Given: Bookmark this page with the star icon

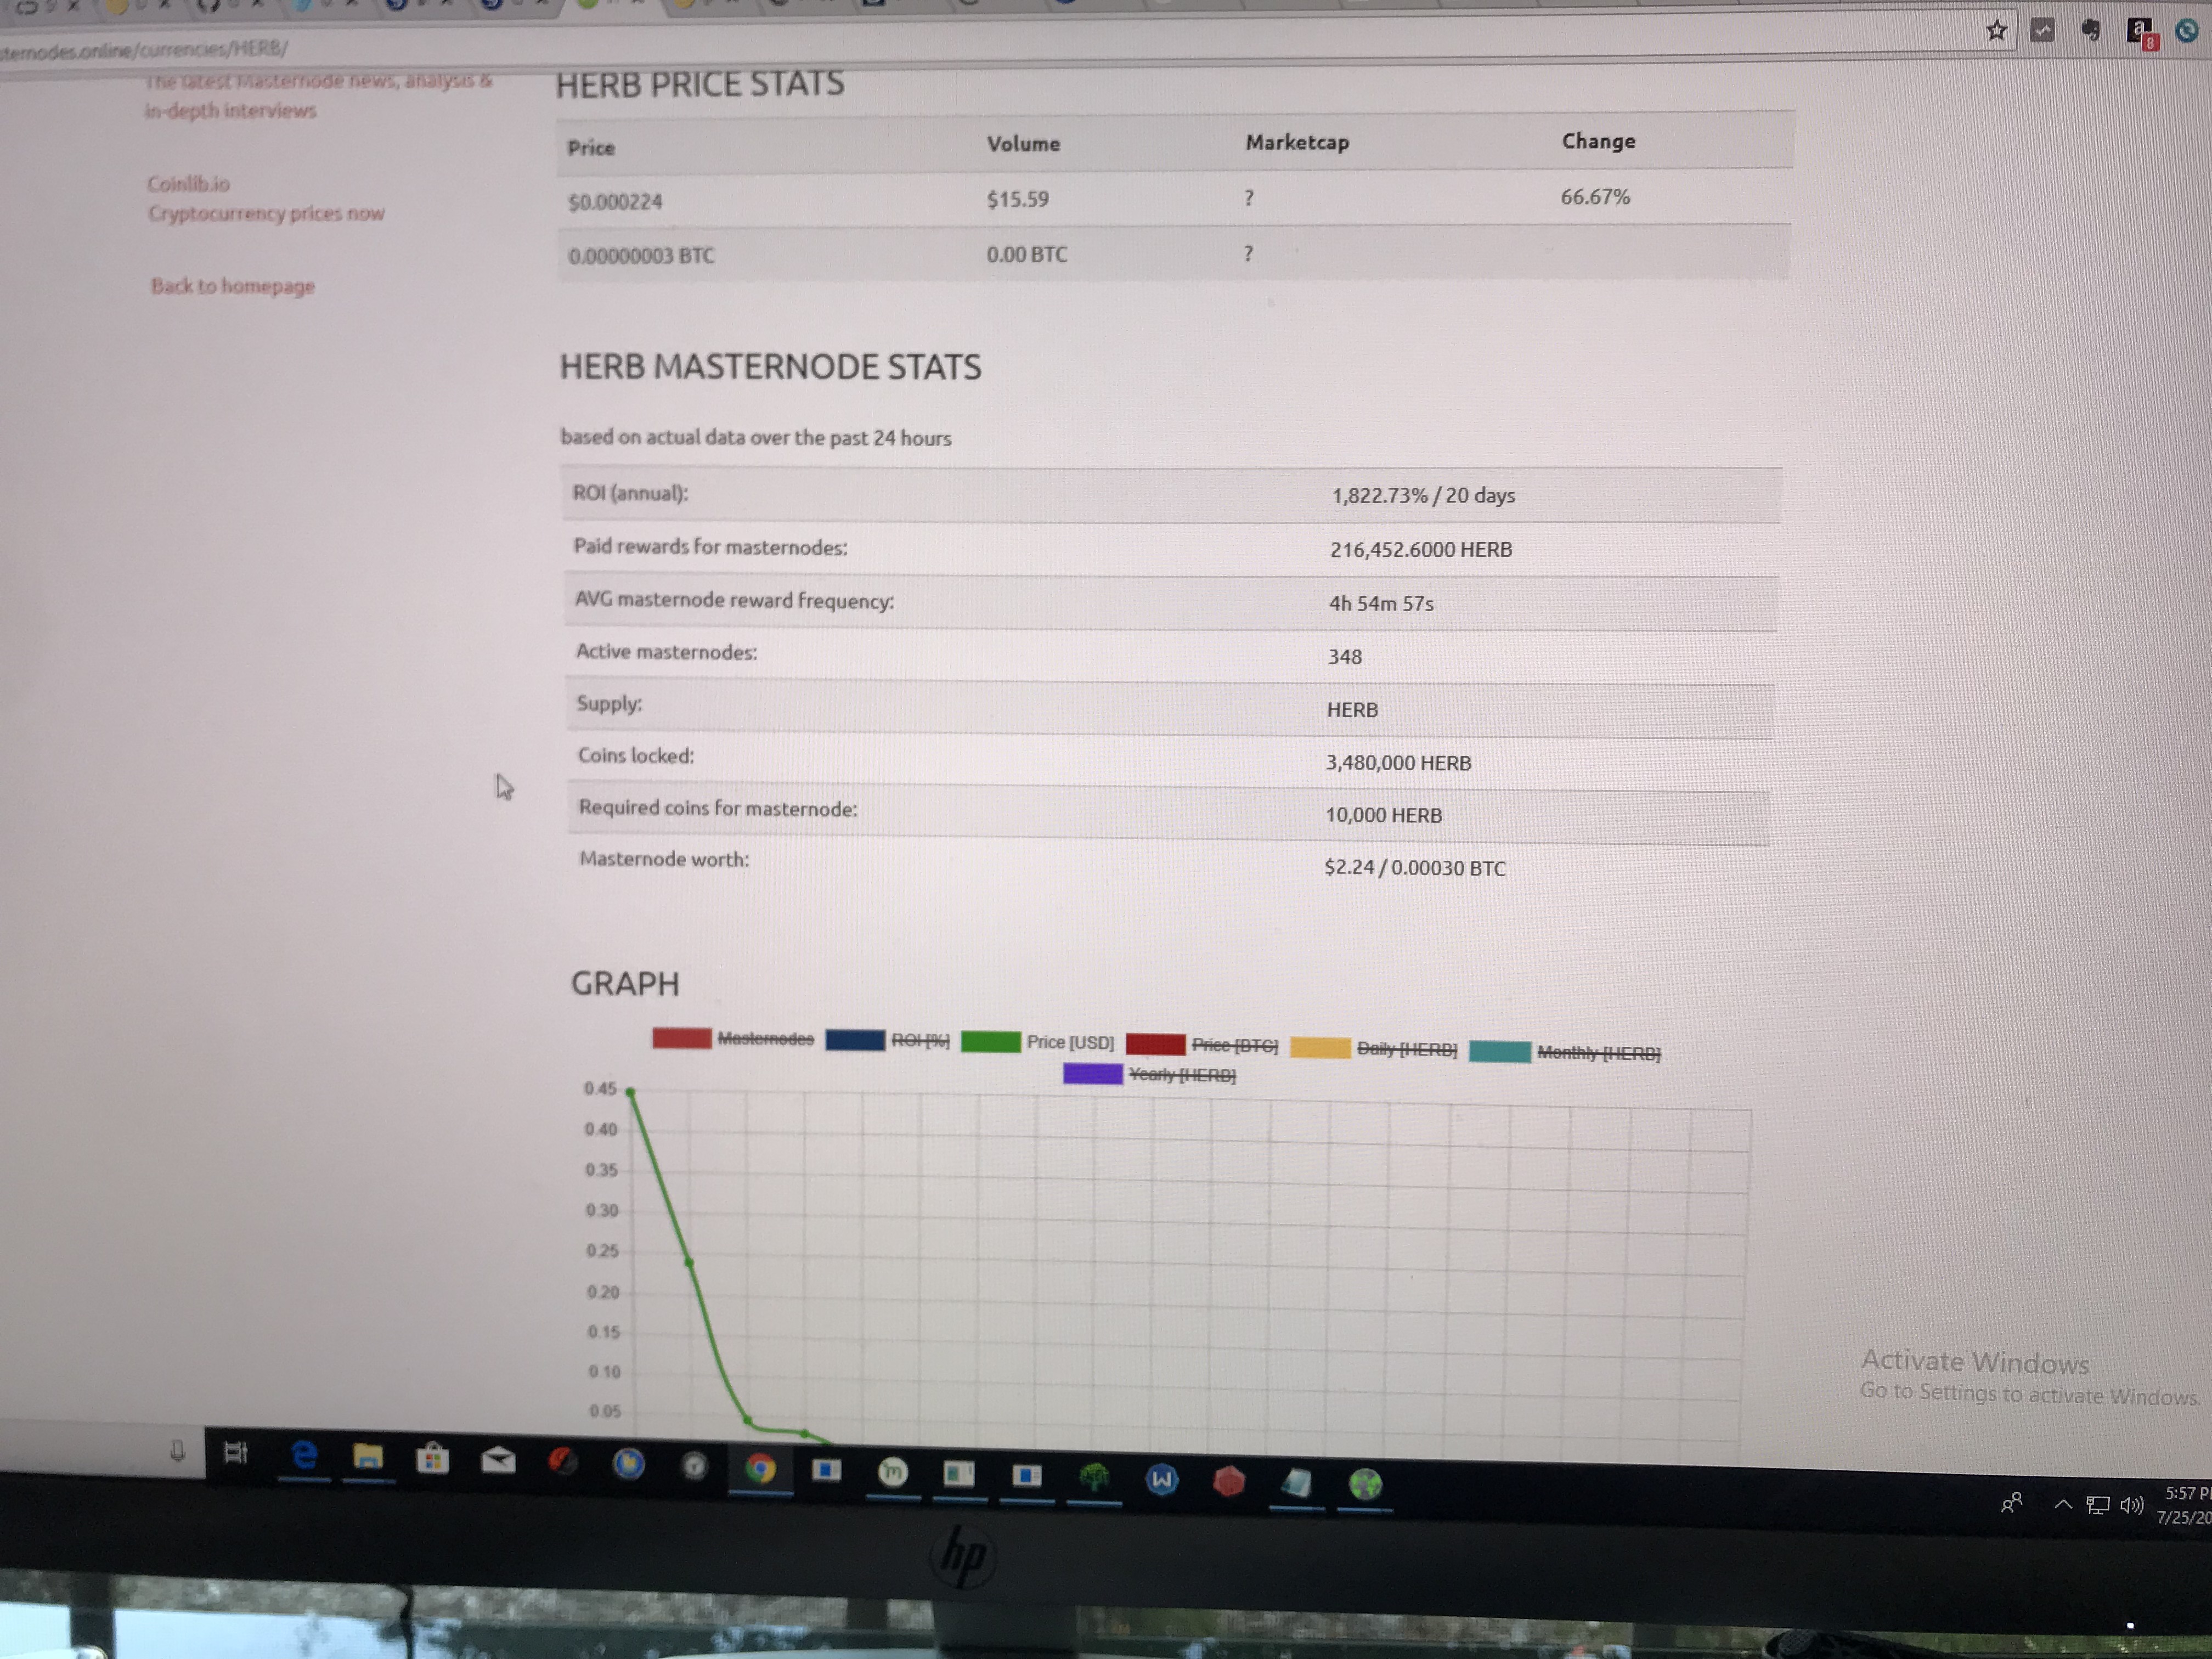Looking at the screenshot, I should [x=1996, y=31].
